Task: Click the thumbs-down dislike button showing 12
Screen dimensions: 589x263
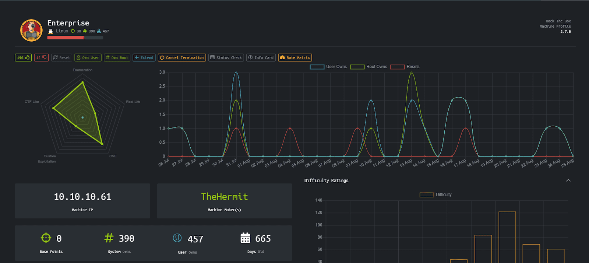Action: tap(41, 57)
